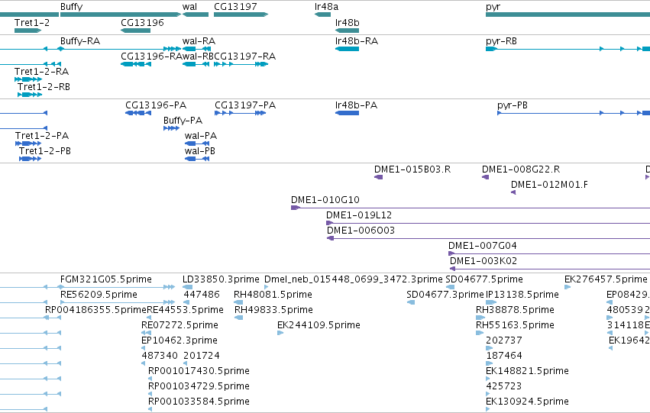Click the LD33850.3prime EST label
The image size is (650, 413).
pos(221,279)
